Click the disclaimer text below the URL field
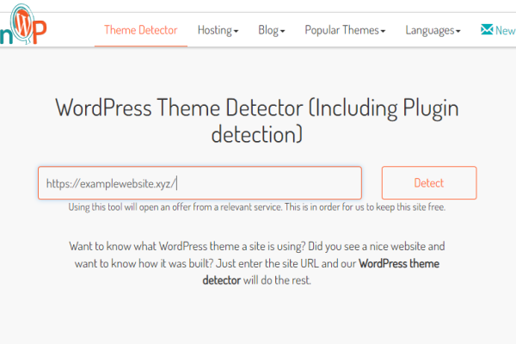This screenshot has width=516, height=344. [x=257, y=207]
